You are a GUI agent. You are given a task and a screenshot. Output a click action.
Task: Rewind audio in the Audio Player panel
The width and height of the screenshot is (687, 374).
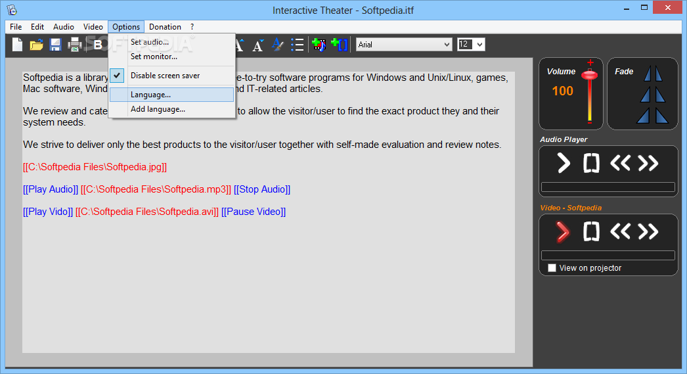620,163
